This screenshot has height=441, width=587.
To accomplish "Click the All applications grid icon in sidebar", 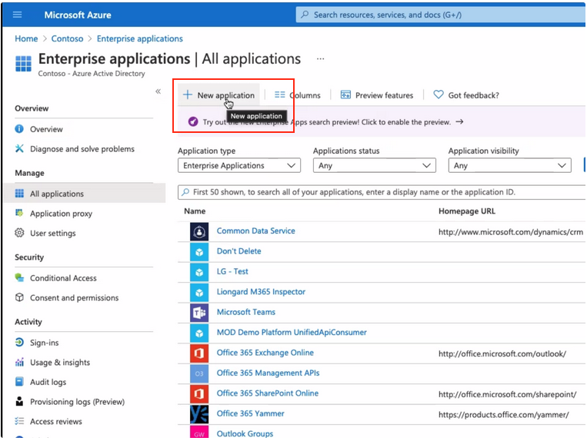I will tap(19, 193).
